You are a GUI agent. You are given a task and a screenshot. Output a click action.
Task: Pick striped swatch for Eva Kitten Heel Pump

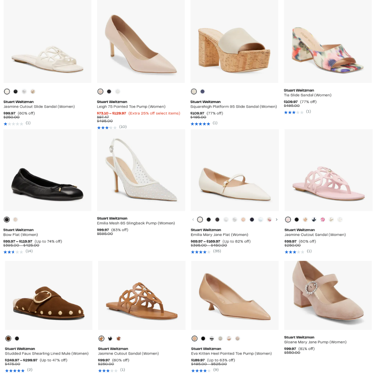coord(212,338)
